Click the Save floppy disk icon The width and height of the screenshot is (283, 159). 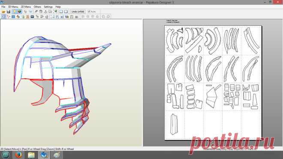coord(8,12)
